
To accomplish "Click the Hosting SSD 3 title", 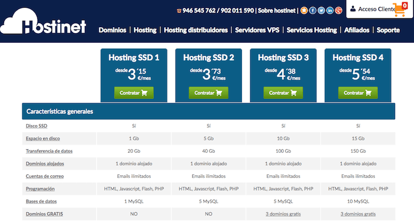I will (x=283, y=57).
